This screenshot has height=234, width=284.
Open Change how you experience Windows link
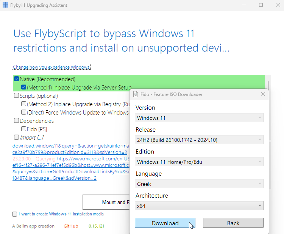click(x=51, y=67)
